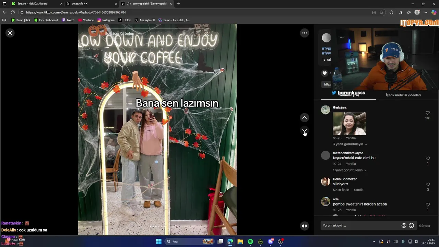Viewport: 439px width, 247px height.
Task: Click the 'Yorum ekleyin...' comment field
Action: click(x=360, y=225)
